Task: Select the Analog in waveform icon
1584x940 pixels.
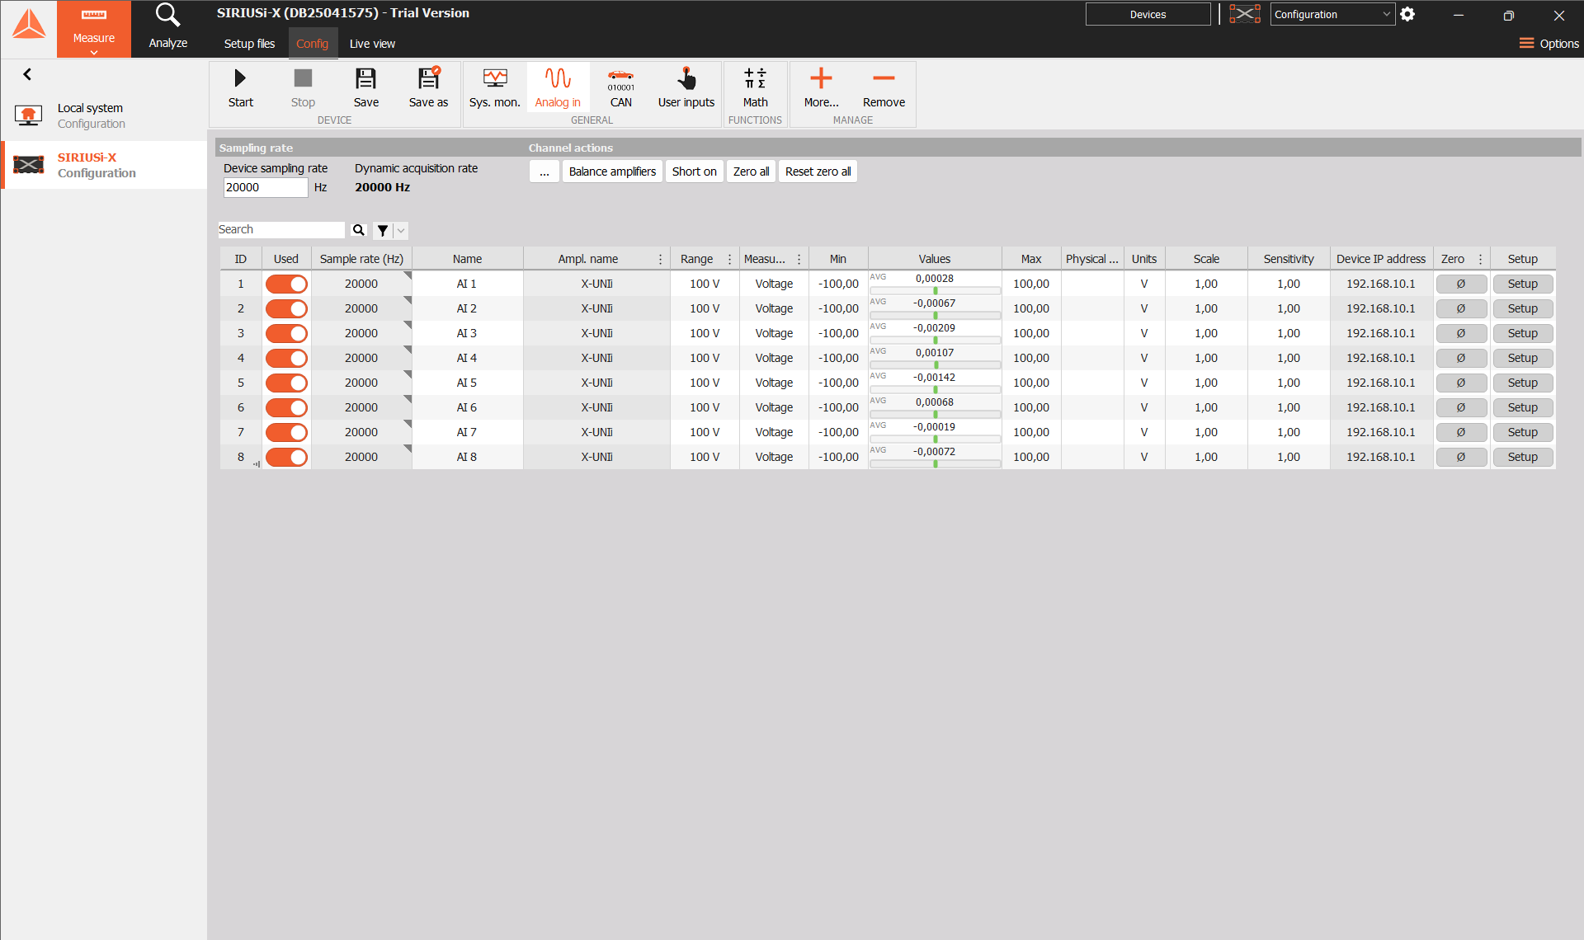Action: [x=558, y=78]
